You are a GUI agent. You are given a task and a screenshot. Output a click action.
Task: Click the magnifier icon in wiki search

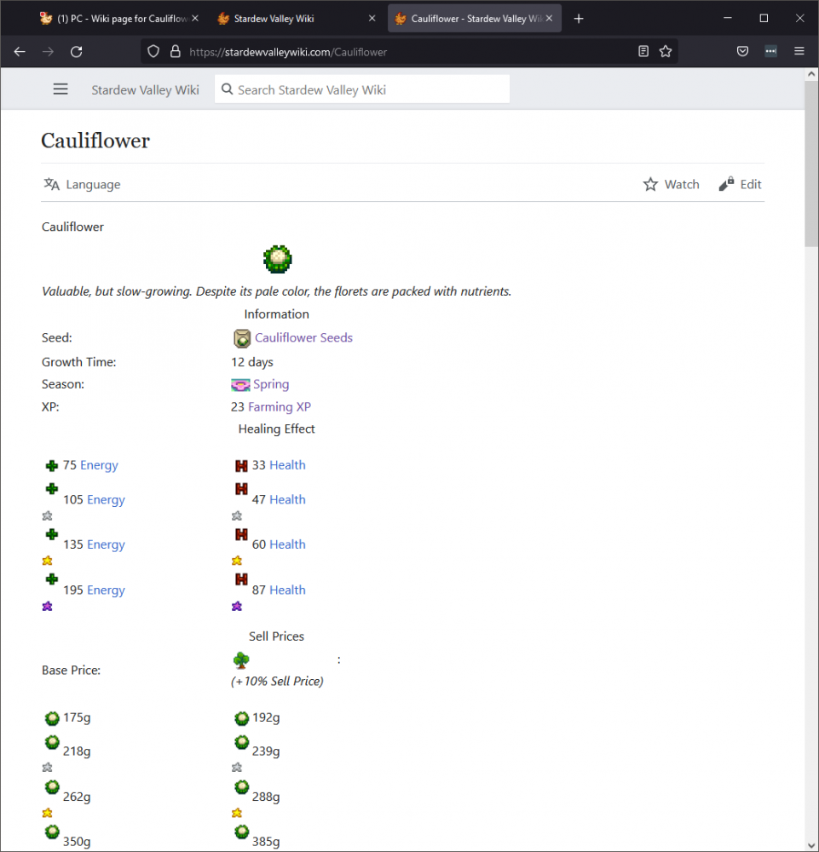tap(228, 89)
